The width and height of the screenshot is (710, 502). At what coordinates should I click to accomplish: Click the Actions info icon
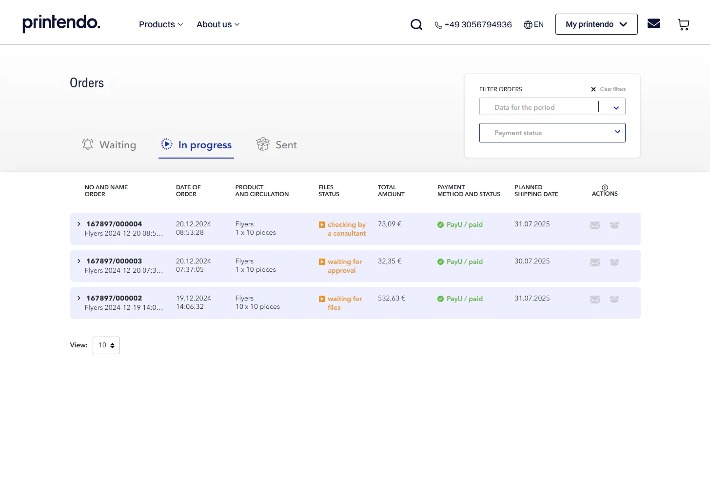pyautogui.click(x=605, y=187)
